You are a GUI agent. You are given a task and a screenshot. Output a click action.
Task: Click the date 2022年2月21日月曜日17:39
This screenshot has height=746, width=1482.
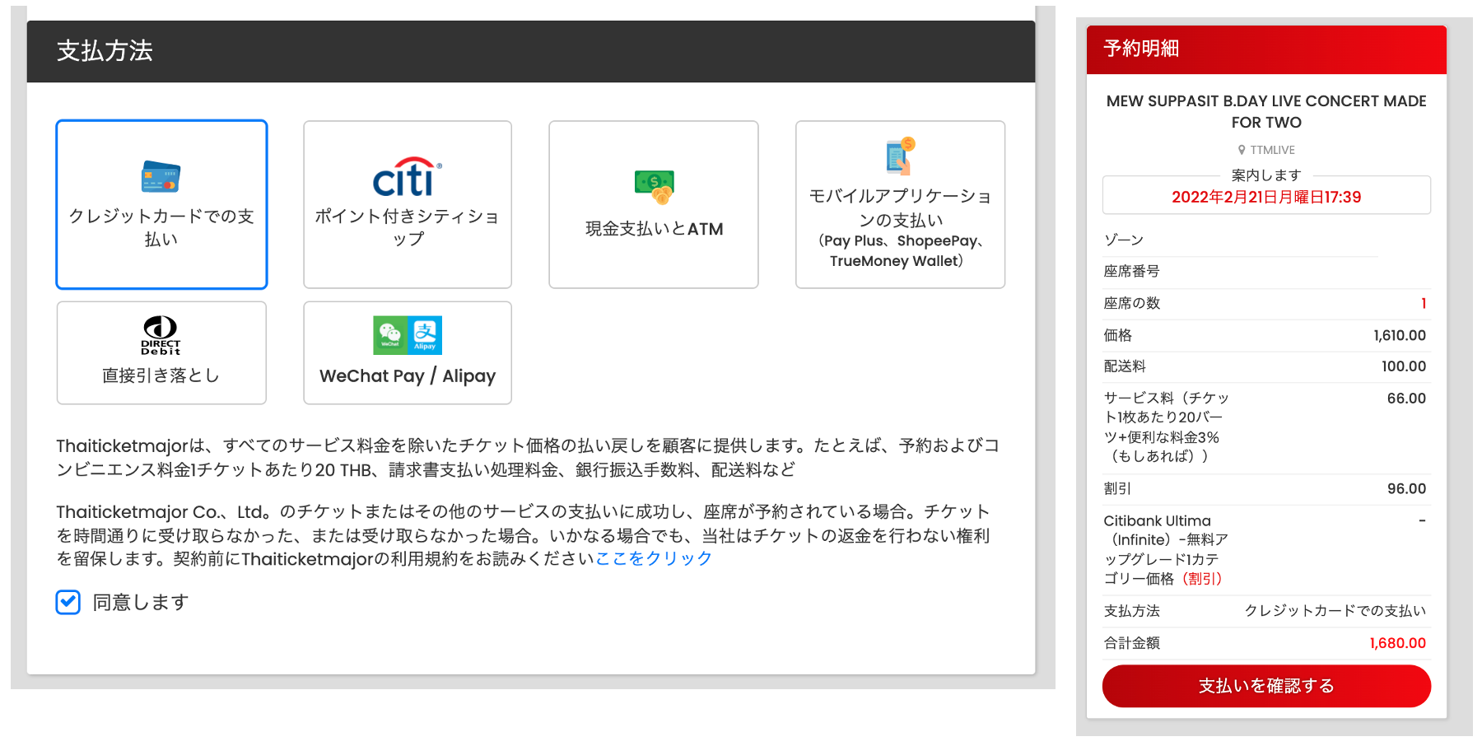pos(1266,197)
